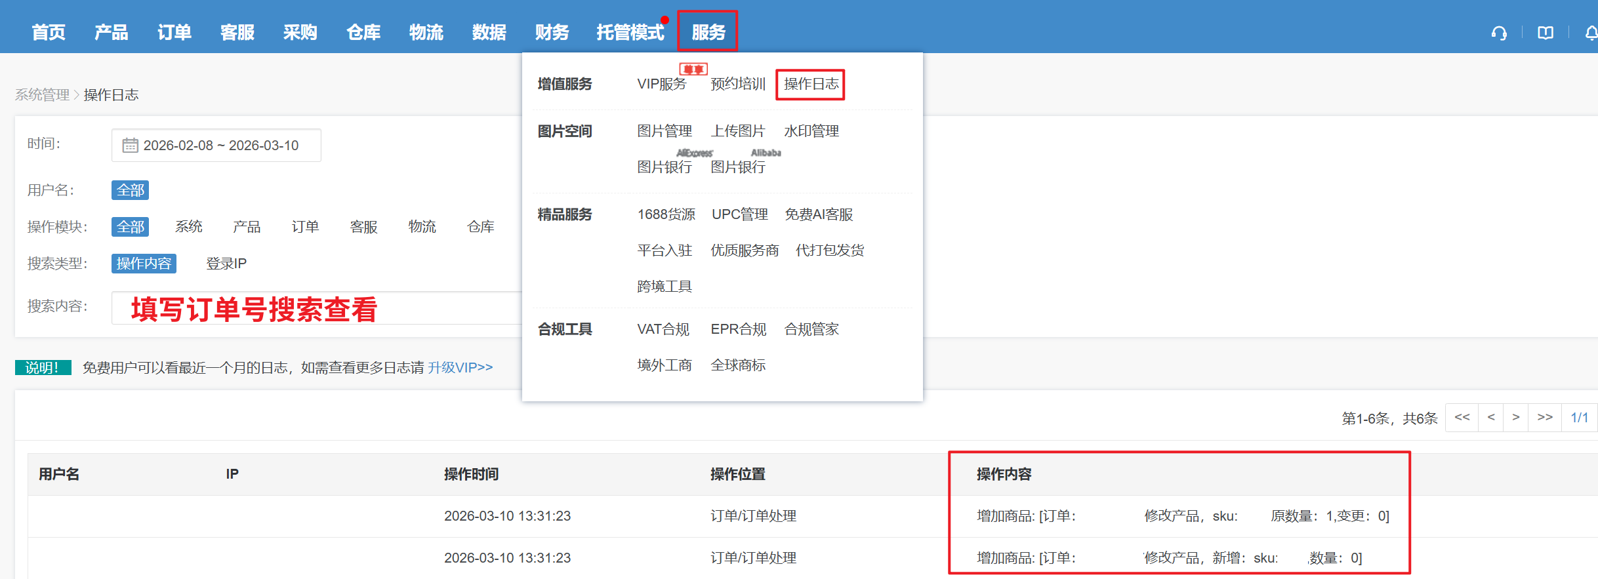This screenshot has width=1598, height=579.
Task: Filter operation module by 系统
Action: point(189,227)
